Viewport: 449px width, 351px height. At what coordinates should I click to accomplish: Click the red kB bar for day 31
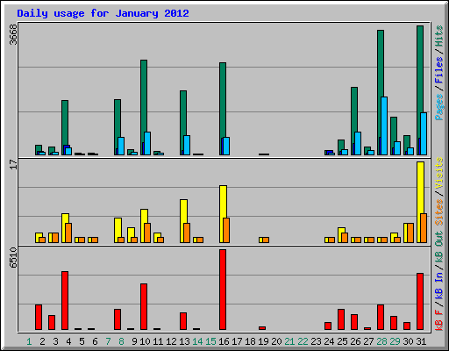click(420, 302)
